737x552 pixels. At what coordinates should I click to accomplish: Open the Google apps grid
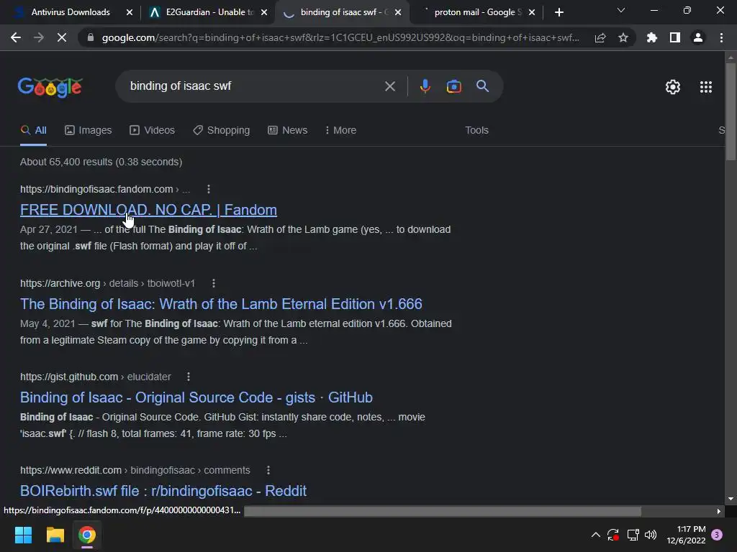click(706, 87)
